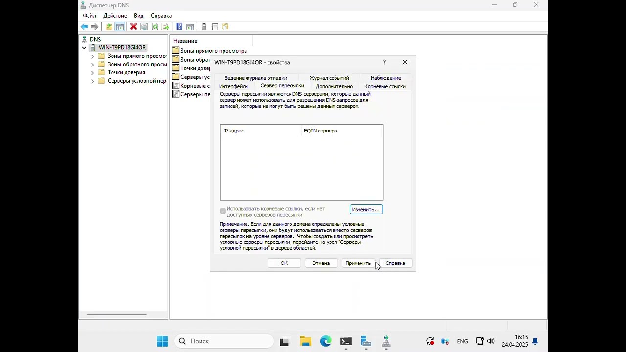The height and width of the screenshot is (352, 626).
Task: Launch Microsoft Edge from taskbar
Action: [x=326, y=341]
